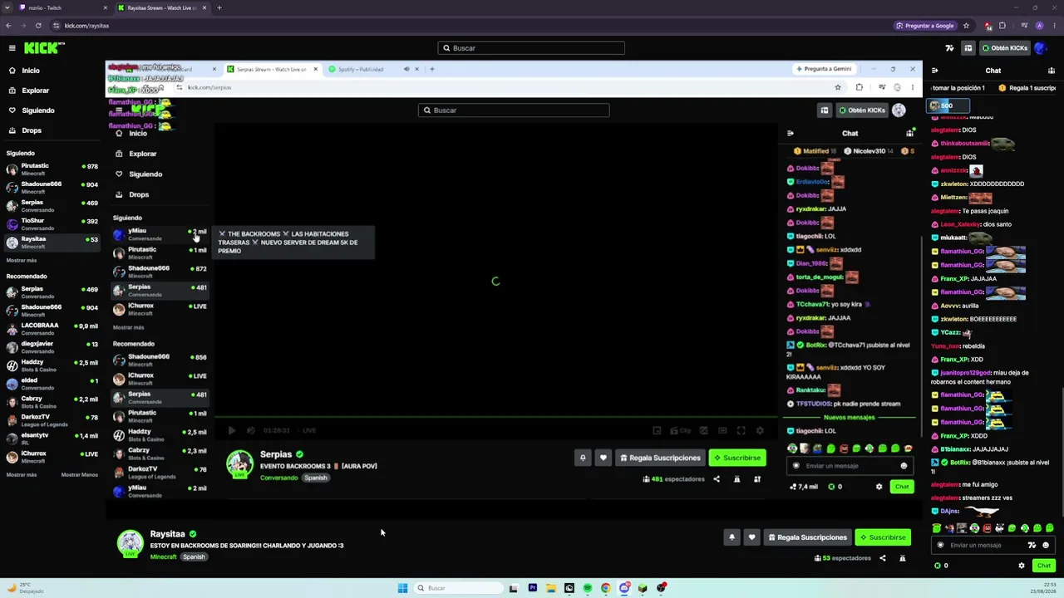
Task: Open diegxjavier's channel in Recomendado
Action: 51,346
